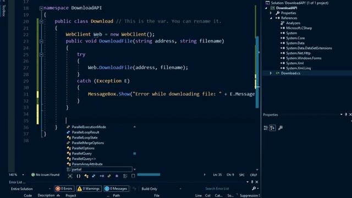This screenshot has width=352, height=198.
Task: Sort the Error List by Project column
Action: (71, 196)
